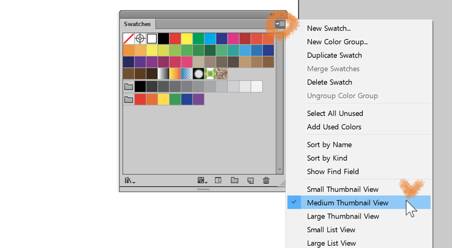Open the Swatches panel flyout menu

click(280, 24)
